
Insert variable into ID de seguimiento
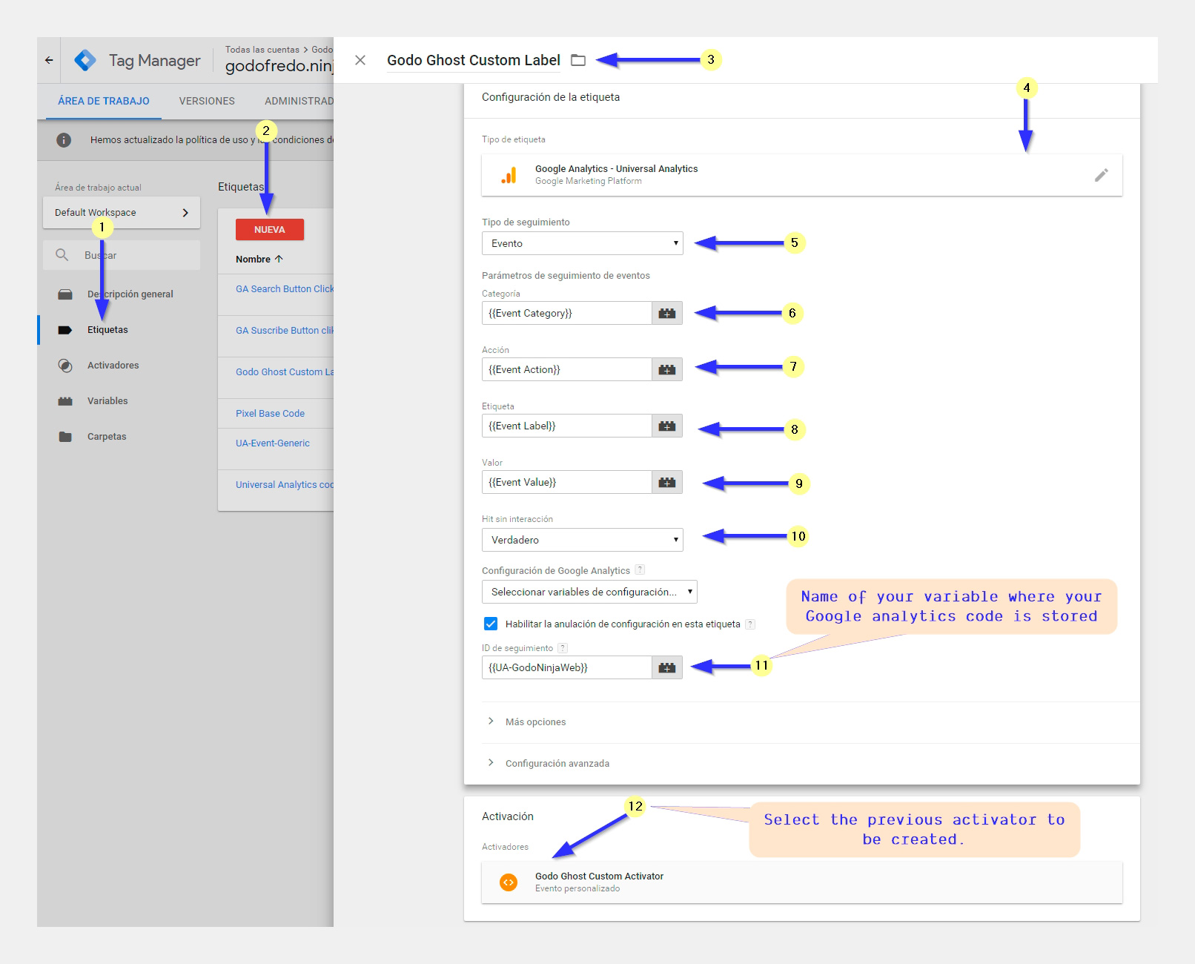pos(667,667)
